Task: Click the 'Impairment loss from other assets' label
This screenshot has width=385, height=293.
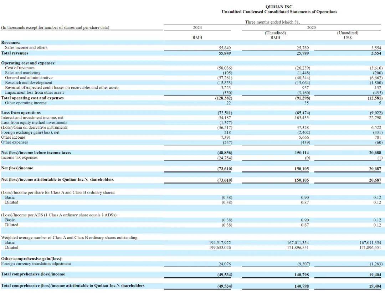Action: click(x=35, y=93)
